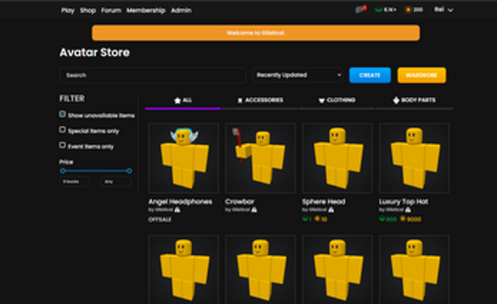This screenshot has height=304, width=497.
Task: Click the gold coin balance icon
Action: tap(408, 10)
